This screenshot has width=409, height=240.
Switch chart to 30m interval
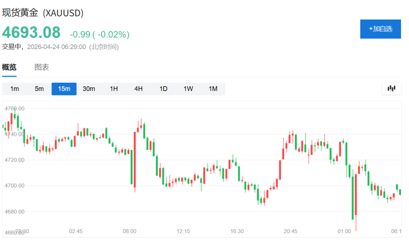89,89
